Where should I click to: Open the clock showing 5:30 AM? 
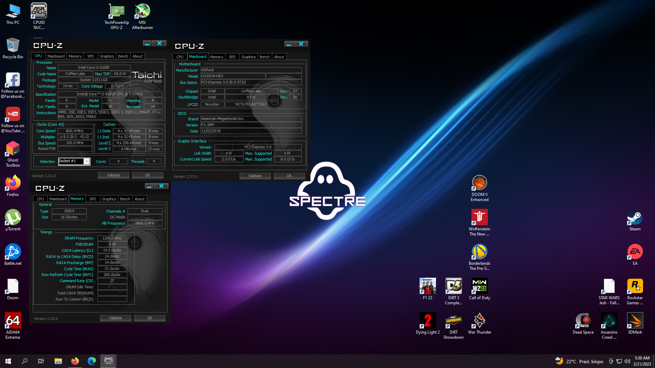(642, 361)
